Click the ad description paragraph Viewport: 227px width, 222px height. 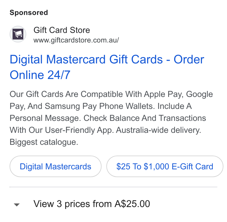[x=111, y=118]
